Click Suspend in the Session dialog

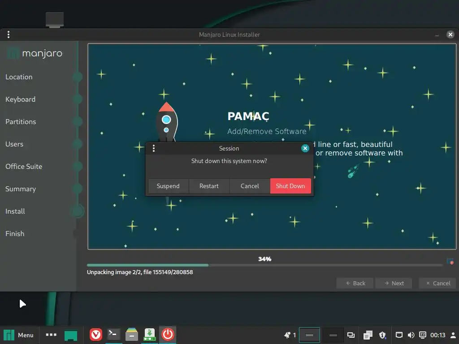click(x=168, y=186)
